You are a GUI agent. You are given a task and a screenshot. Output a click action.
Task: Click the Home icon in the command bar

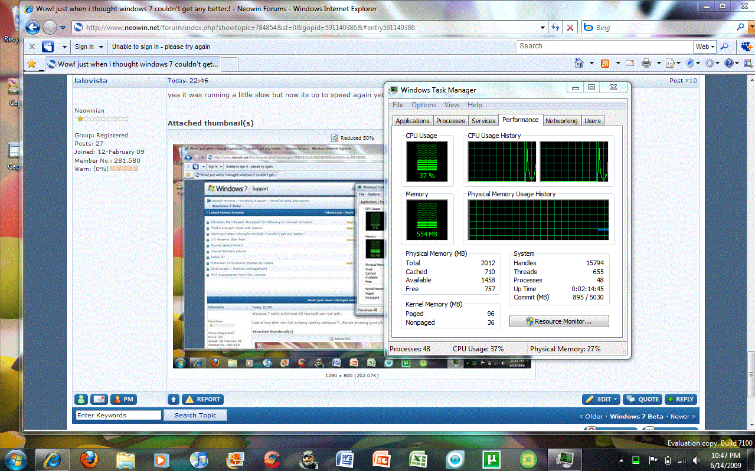point(580,63)
